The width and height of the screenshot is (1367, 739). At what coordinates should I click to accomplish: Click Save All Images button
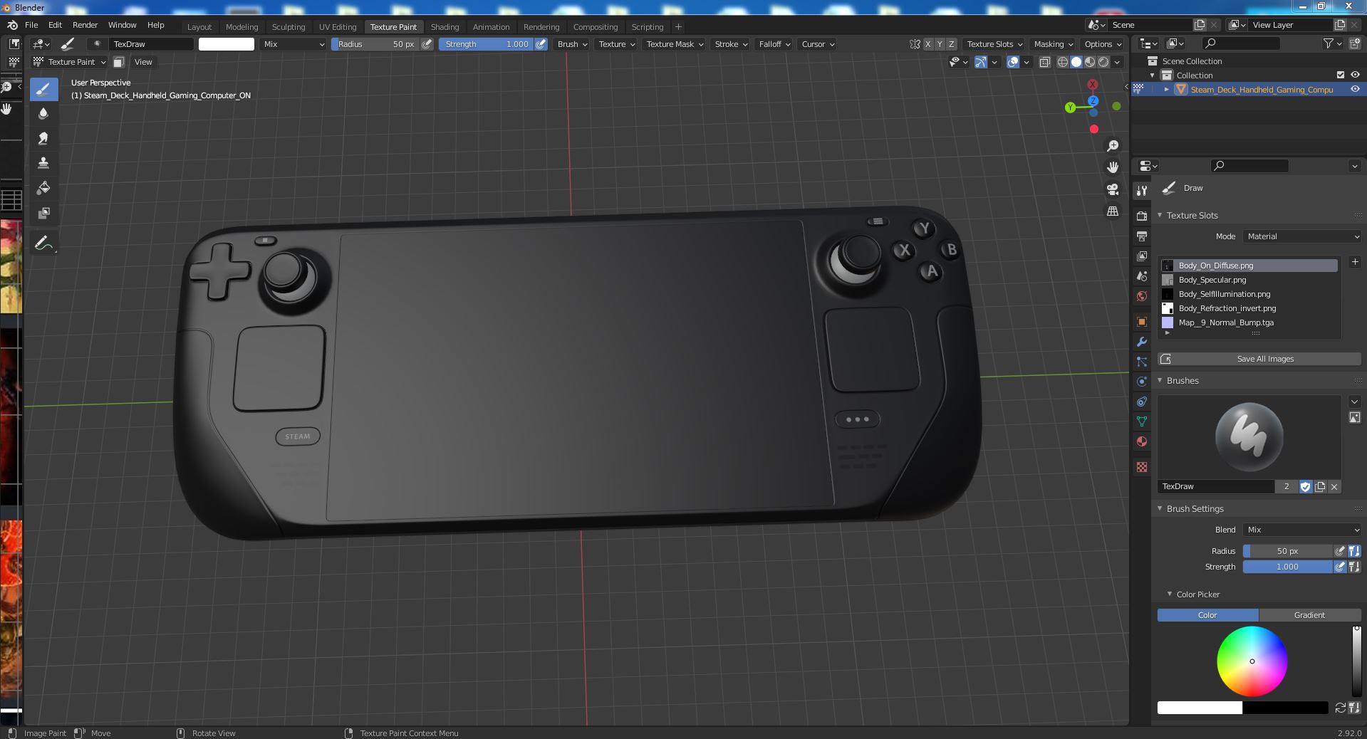(x=1259, y=359)
